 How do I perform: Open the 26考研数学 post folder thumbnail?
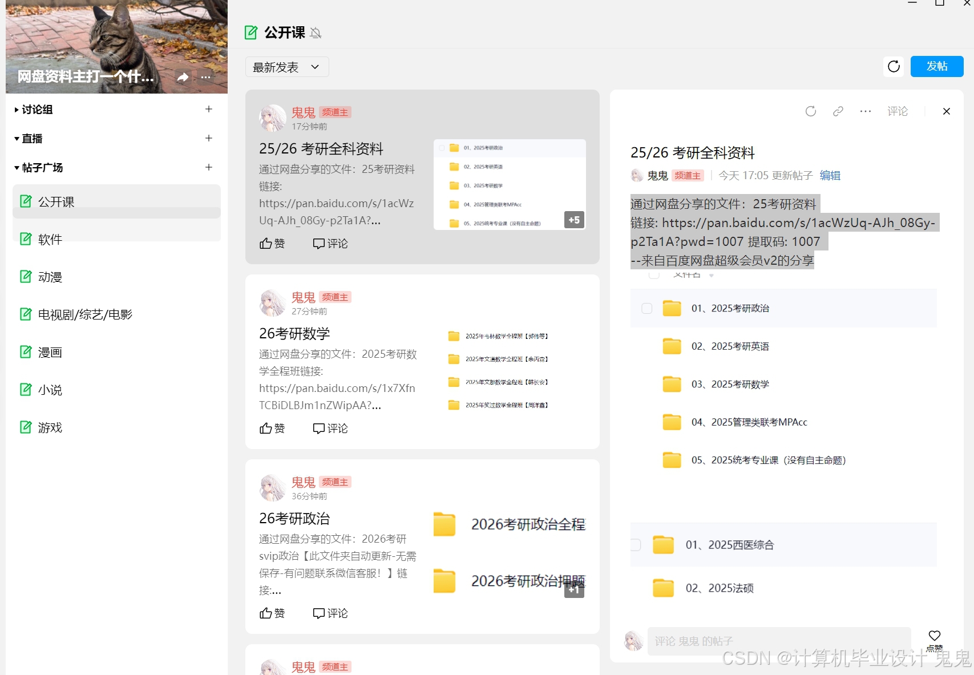pos(510,370)
